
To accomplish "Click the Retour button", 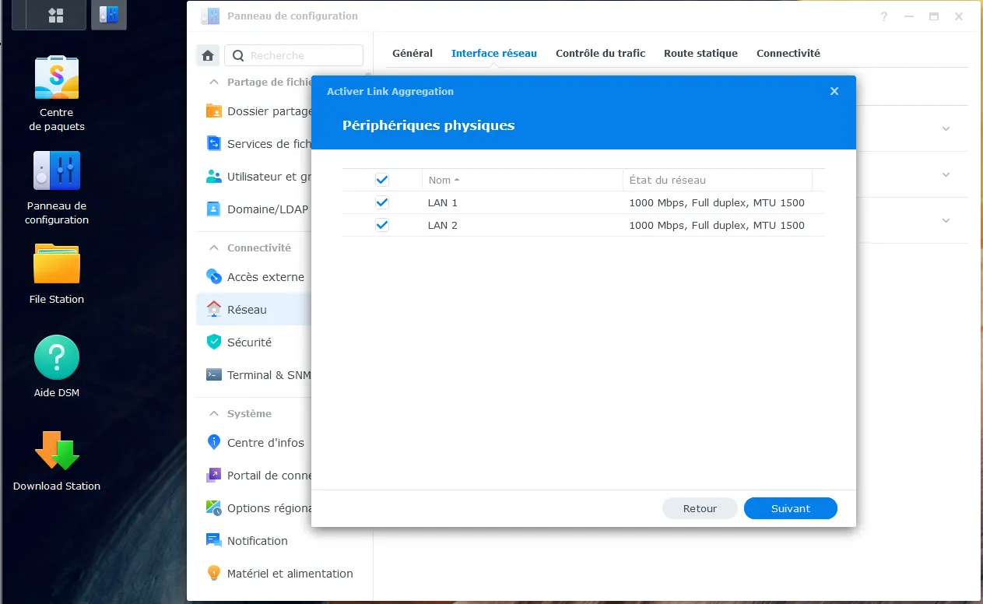I will pyautogui.click(x=700, y=508).
